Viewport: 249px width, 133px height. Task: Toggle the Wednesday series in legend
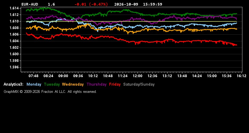point(73,85)
